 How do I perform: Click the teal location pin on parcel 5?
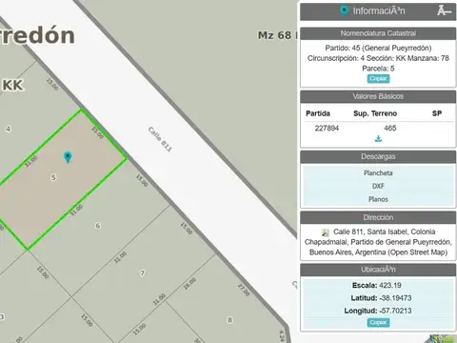(x=68, y=157)
